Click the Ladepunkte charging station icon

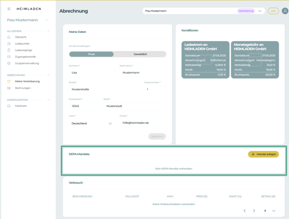pyautogui.click(x=9, y=43)
